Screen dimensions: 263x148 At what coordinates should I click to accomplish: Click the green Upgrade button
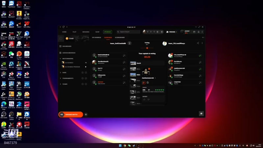(108, 32)
